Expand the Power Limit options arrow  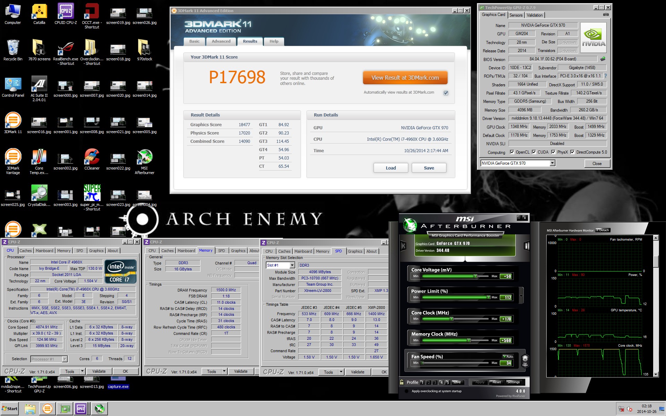click(521, 296)
